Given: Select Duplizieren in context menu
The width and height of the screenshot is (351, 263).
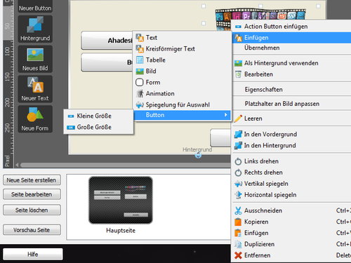Looking at the screenshot, I should [x=291, y=244].
